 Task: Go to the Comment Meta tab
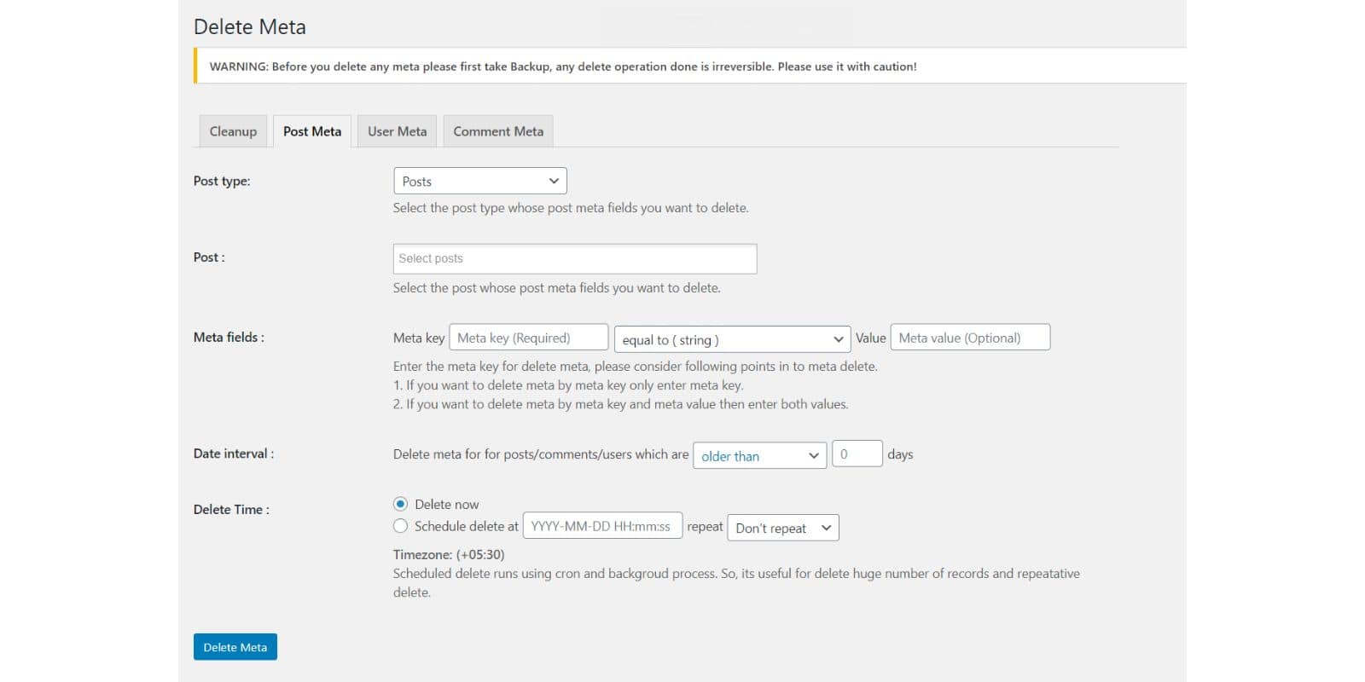tap(498, 131)
